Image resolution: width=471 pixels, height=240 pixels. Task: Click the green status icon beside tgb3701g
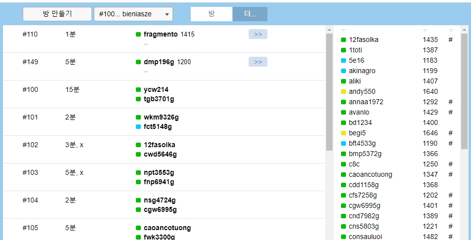pyautogui.click(x=138, y=99)
